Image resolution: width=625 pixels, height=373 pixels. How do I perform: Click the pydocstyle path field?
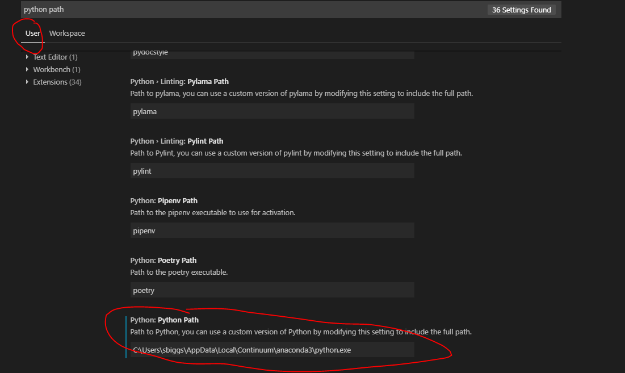(272, 52)
